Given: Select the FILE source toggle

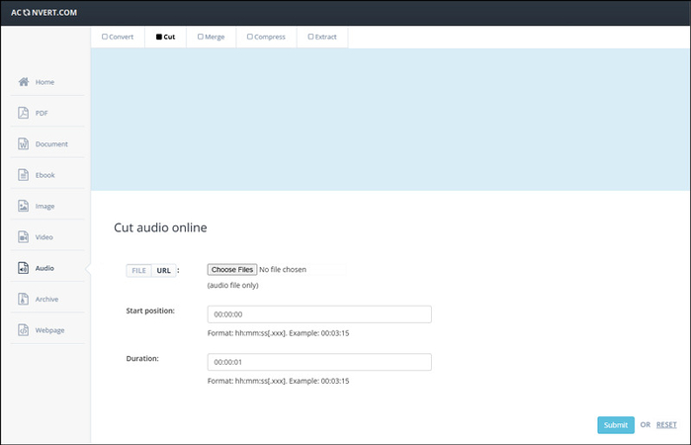Looking at the screenshot, I should (x=138, y=270).
